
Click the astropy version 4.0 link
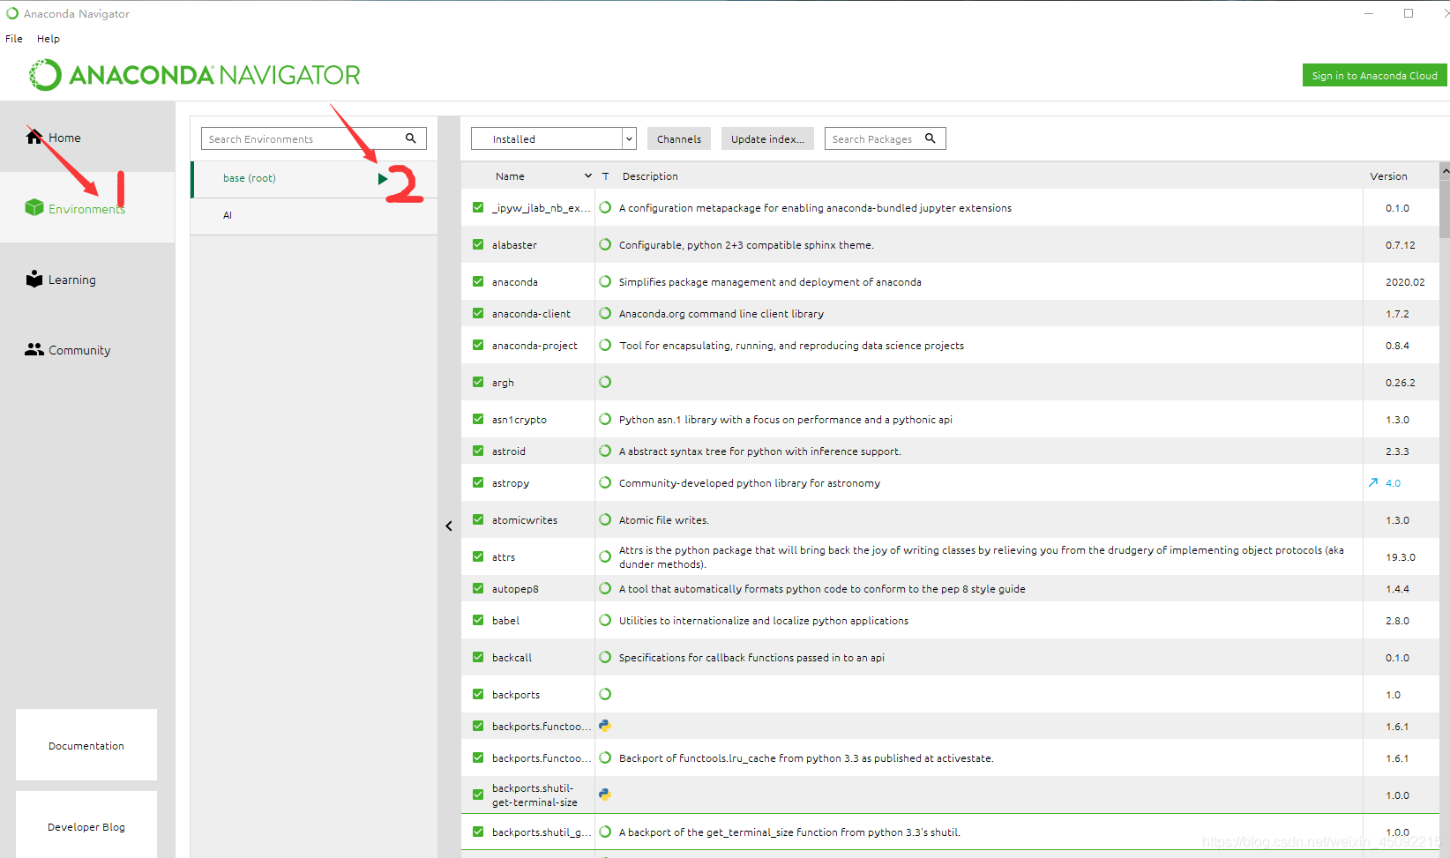pyautogui.click(x=1393, y=483)
